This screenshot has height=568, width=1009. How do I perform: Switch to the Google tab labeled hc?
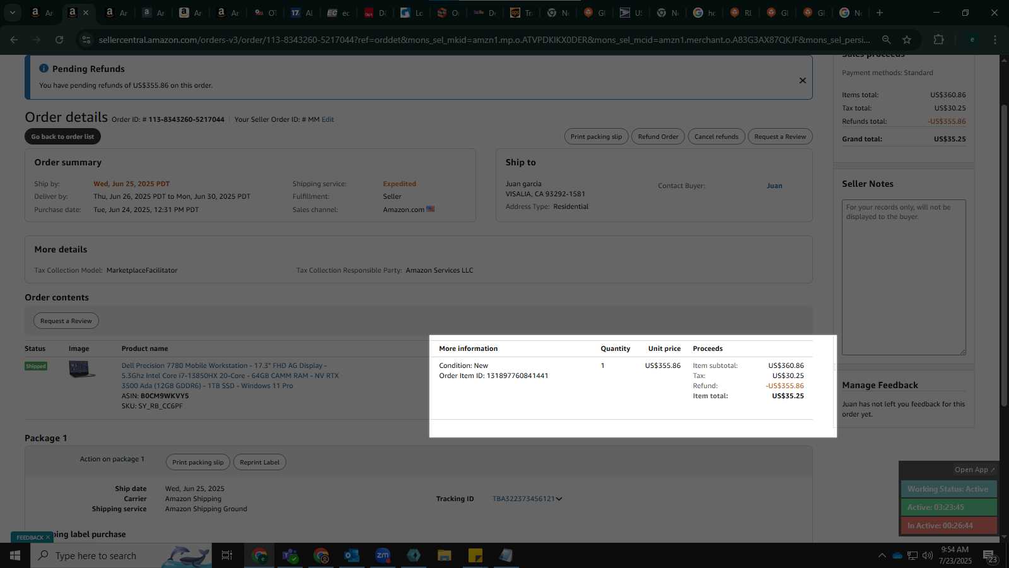tap(704, 13)
